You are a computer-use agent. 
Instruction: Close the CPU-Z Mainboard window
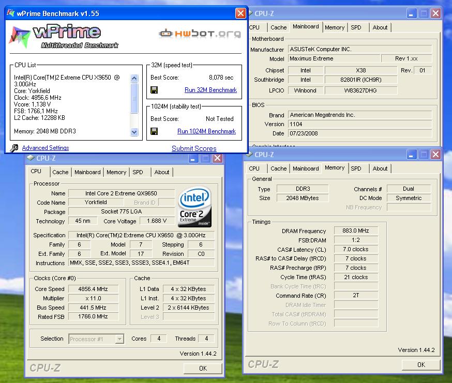click(435, 13)
